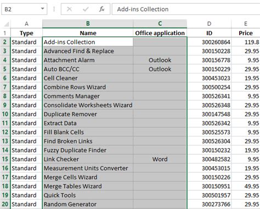This screenshot has height=209, width=260.
Task: Expand the Name Box dropdown arrow
Action: (42, 9)
